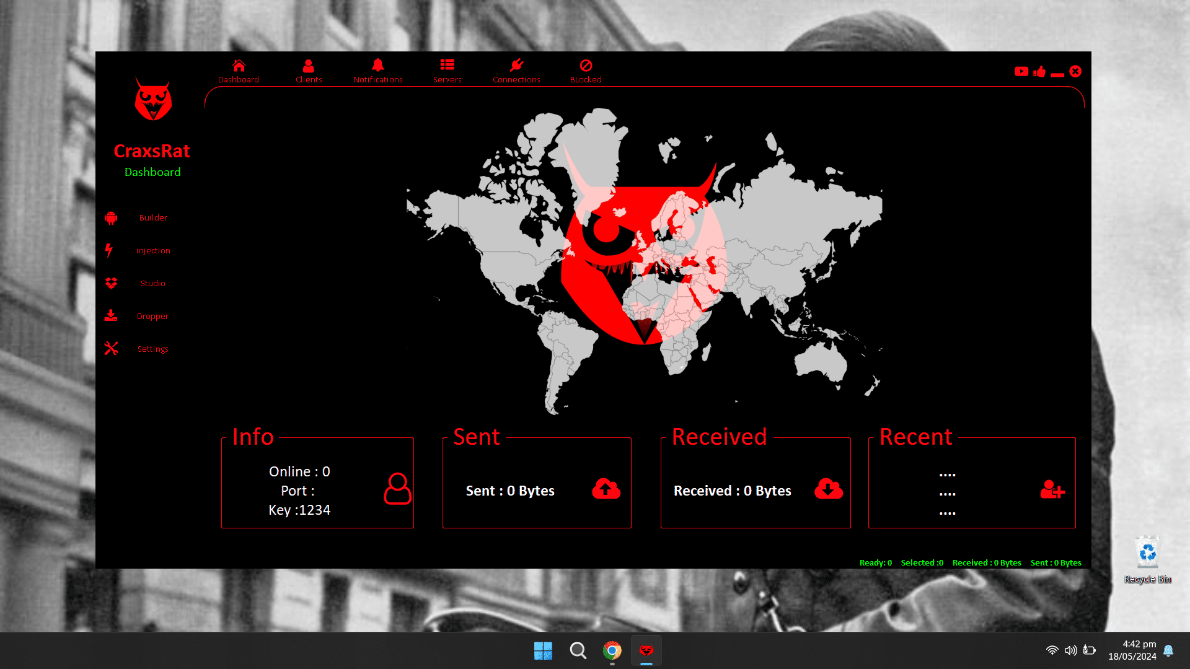
Task: Open the YouTube icon at top right
Action: click(x=1021, y=71)
